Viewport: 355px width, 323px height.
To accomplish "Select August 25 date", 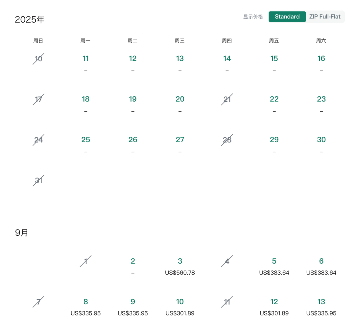I will pyautogui.click(x=85, y=145).
